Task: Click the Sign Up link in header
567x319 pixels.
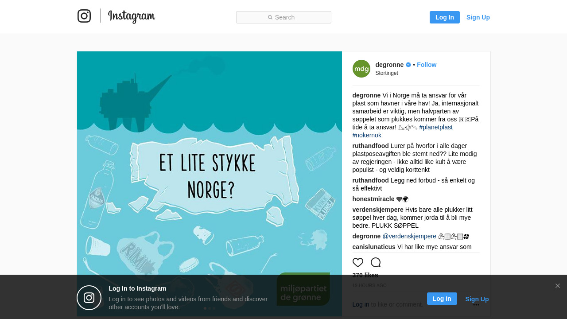Action: coord(478,17)
